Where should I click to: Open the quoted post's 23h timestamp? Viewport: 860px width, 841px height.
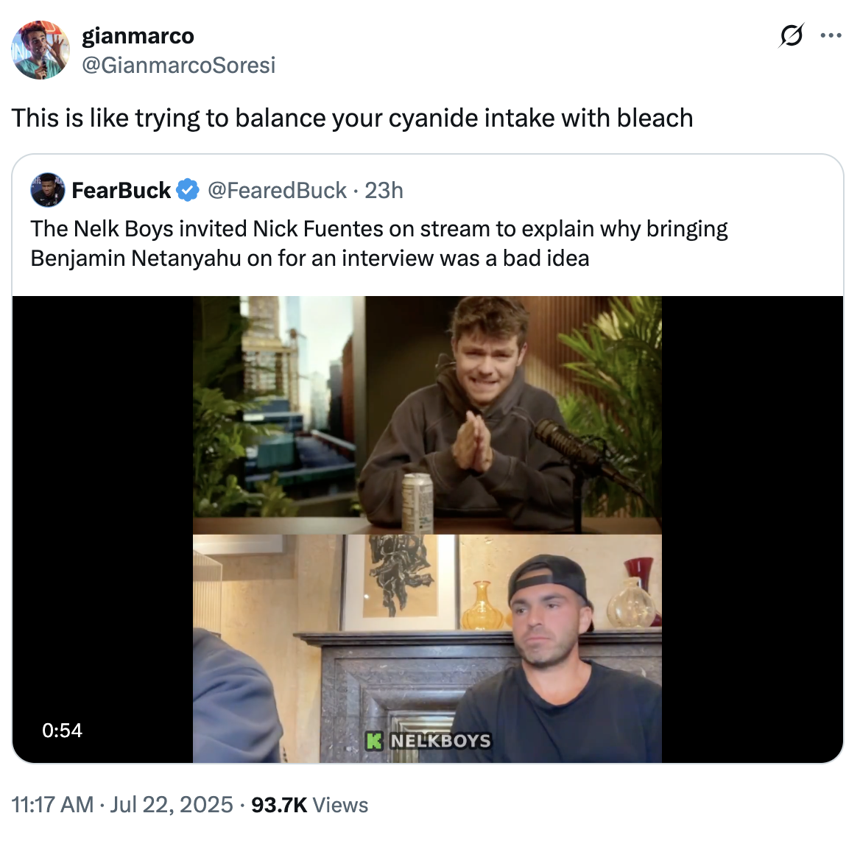(x=384, y=191)
